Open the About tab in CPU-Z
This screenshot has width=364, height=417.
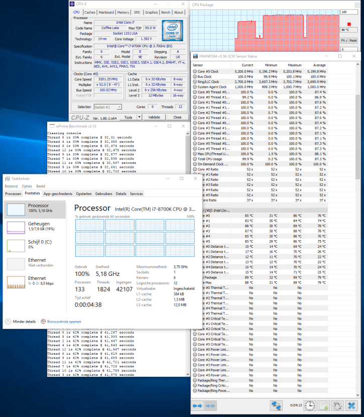pyautogui.click(x=179, y=12)
